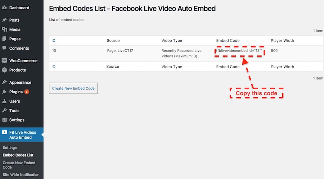
Task: Click the Appearance paintbrush icon
Action: pos(4,82)
